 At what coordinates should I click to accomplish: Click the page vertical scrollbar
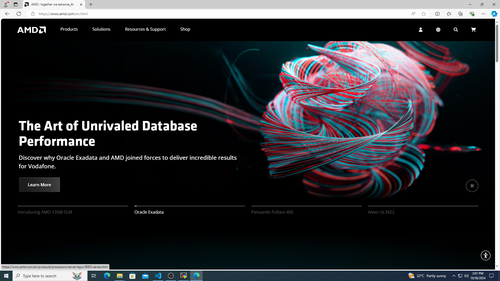point(497,43)
